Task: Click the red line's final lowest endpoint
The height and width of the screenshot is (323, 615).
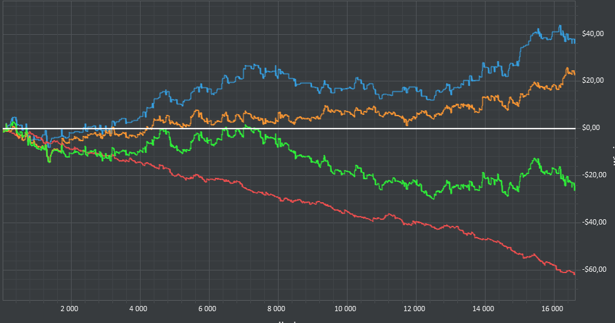Action: 575,274
